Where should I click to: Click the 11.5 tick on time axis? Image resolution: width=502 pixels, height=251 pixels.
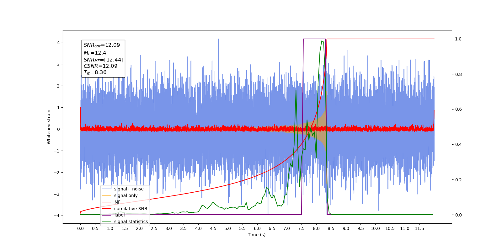[x=419, y=228]
